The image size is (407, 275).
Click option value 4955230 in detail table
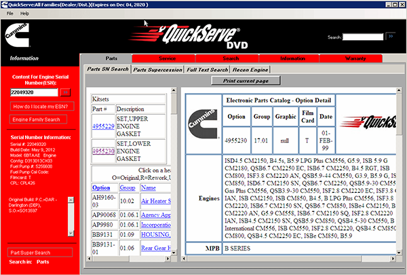[x=235, y=141]
